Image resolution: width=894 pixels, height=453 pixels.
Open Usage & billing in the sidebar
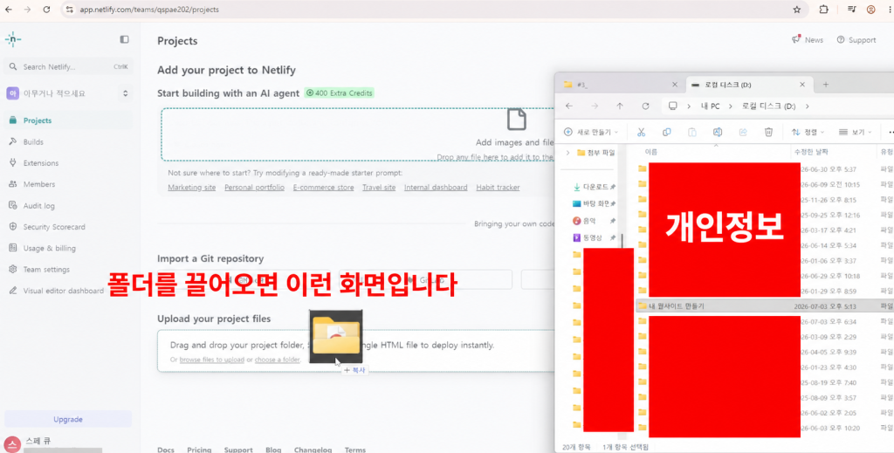(x=68, y=248)
